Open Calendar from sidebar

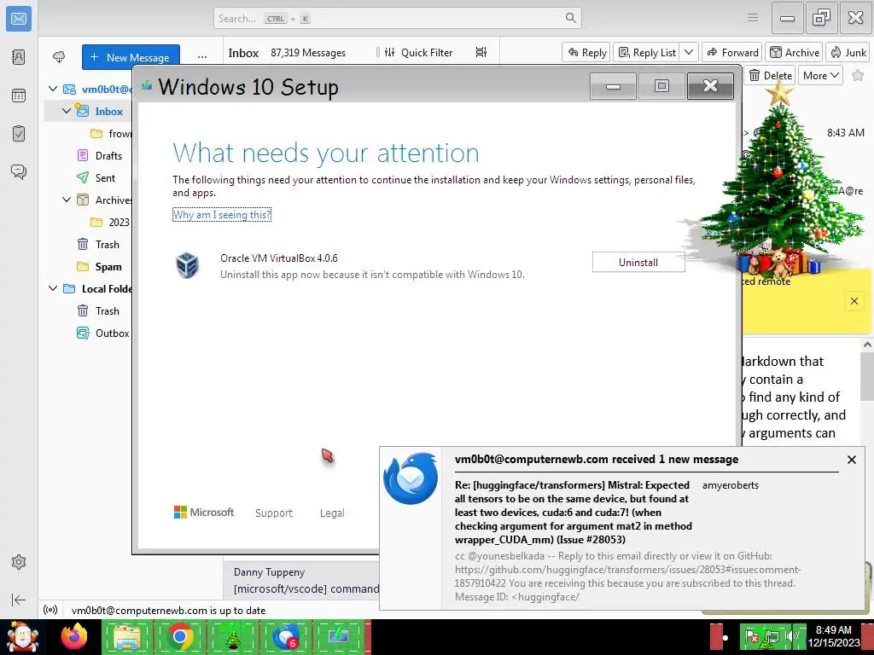pos(19,96)
